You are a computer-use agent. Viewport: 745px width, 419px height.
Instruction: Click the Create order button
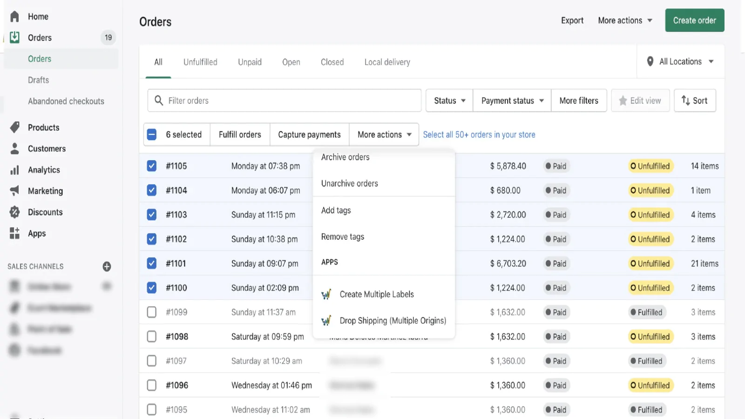tap(694, 20)
